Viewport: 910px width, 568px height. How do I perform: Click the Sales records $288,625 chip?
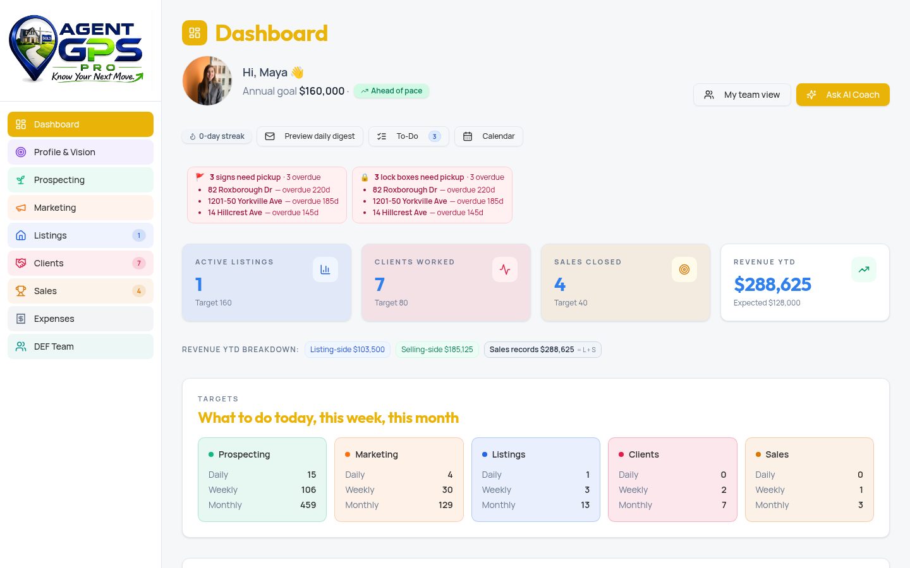(543, 350)
